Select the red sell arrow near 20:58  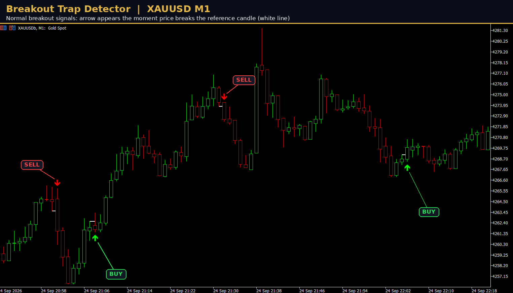click(57, 183)
